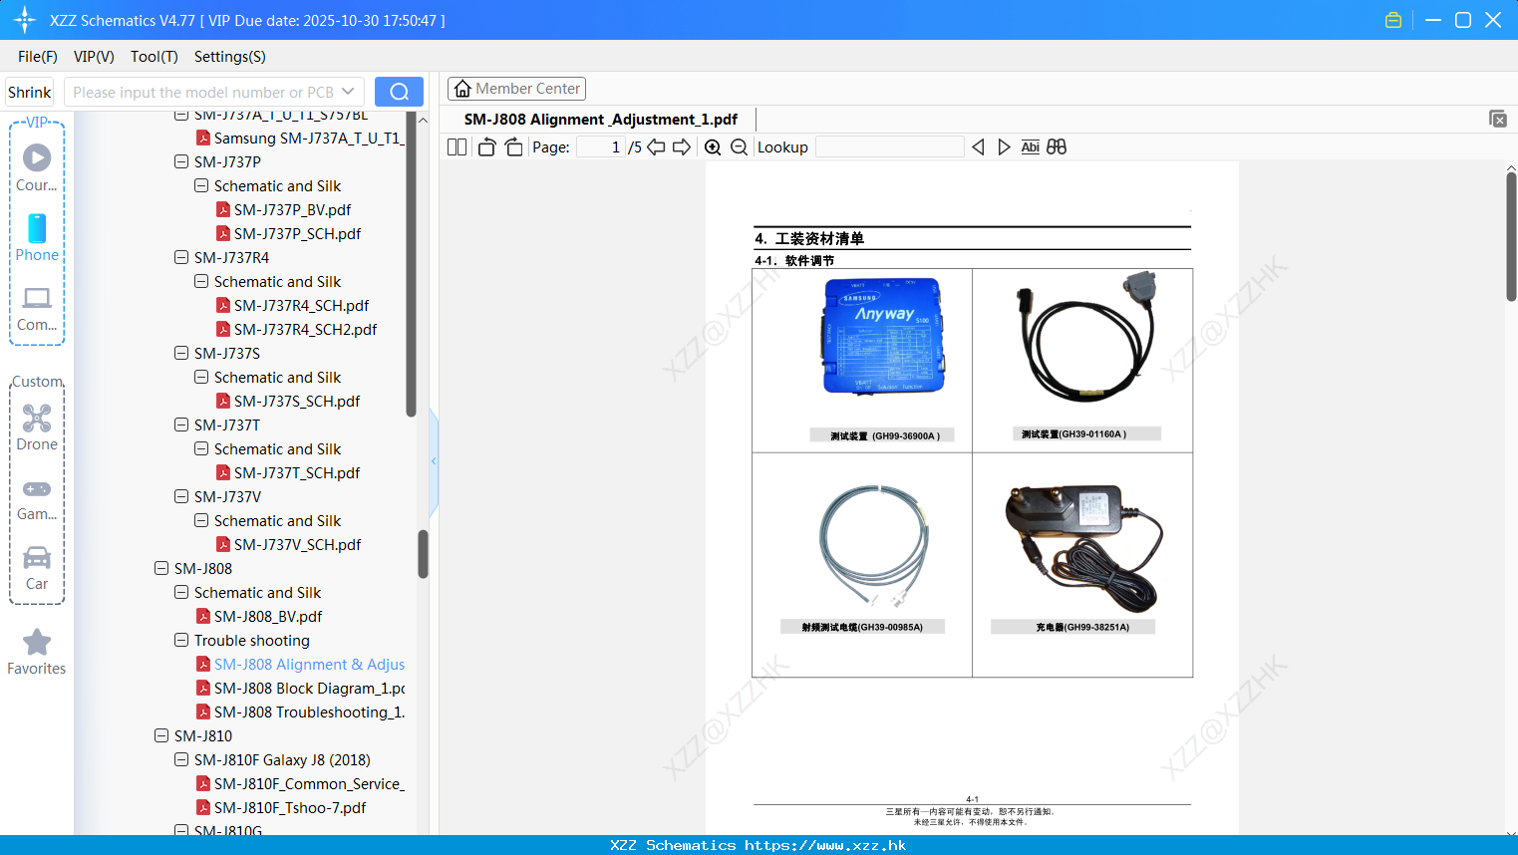The height and width of the screenshot is (855, 1518).
Task: Find next lookup match triangle
Action: pyautogui.click(x=1004, y=147)
